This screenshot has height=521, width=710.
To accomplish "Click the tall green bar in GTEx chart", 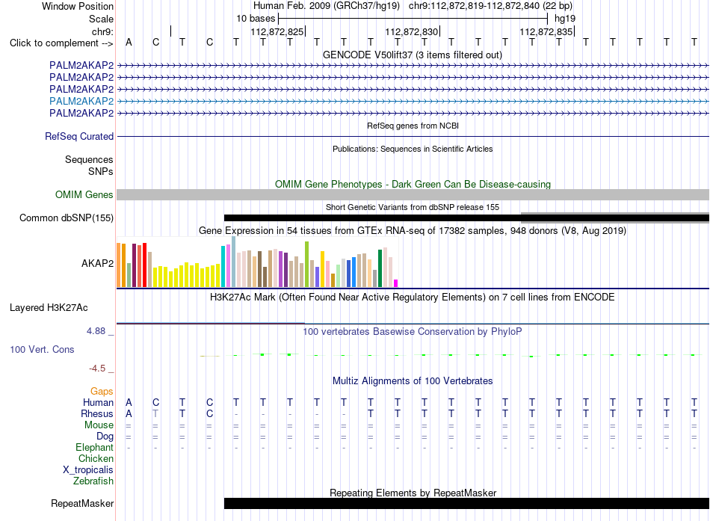I will point(306,264).
